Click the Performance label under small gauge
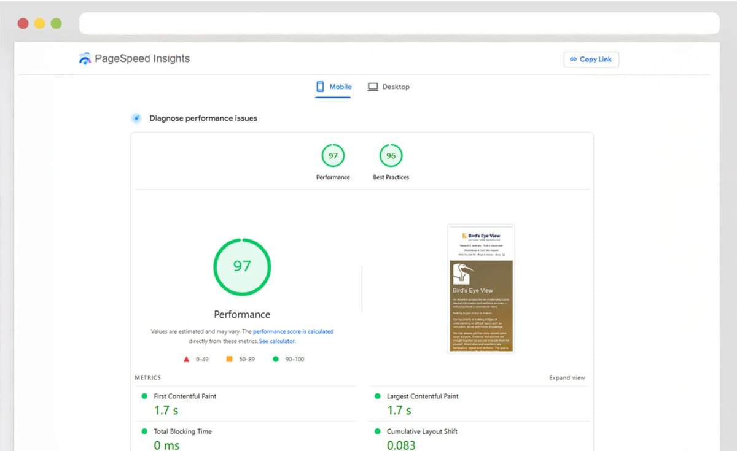 click(x=333, y=177)
